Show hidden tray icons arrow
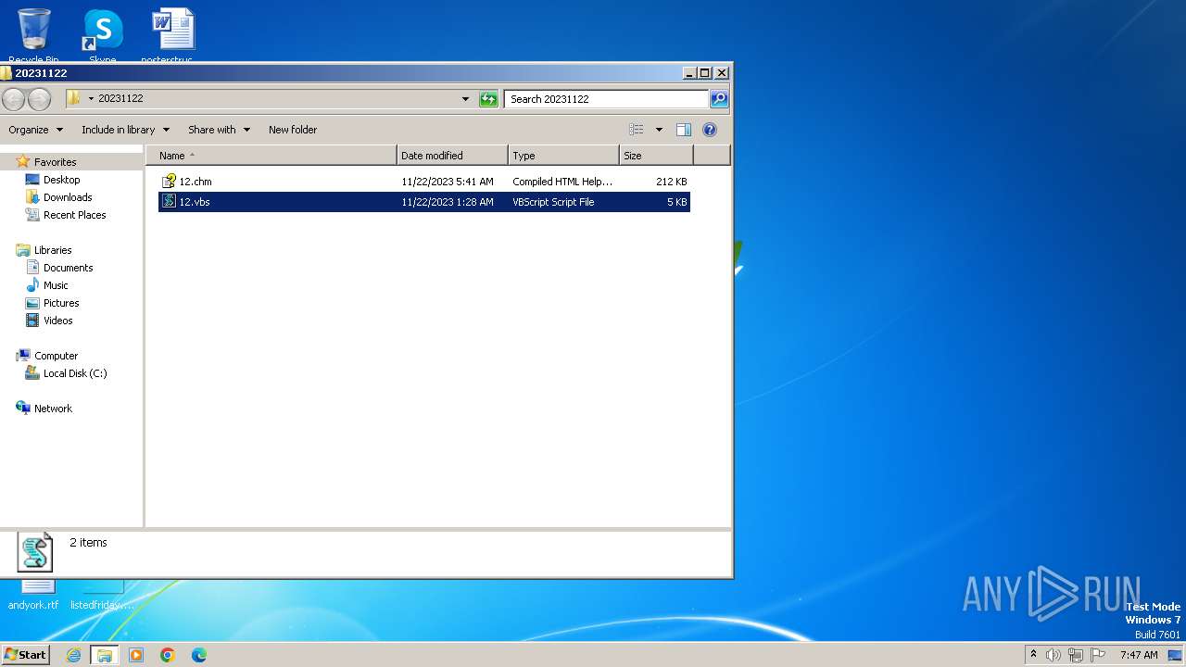 [x=1033, y=655]
